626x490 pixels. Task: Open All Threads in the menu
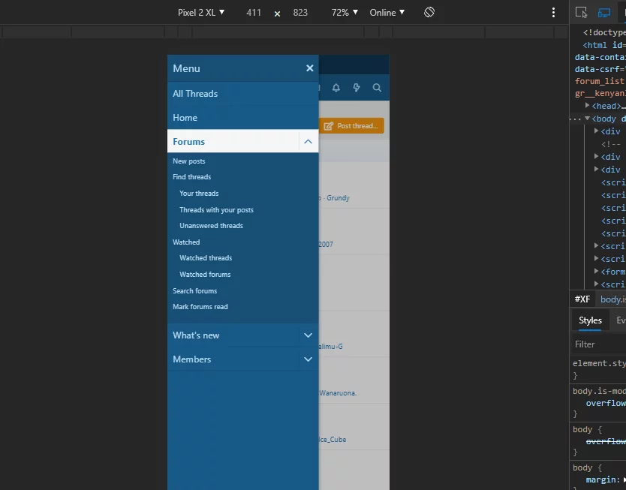point(242,94)
